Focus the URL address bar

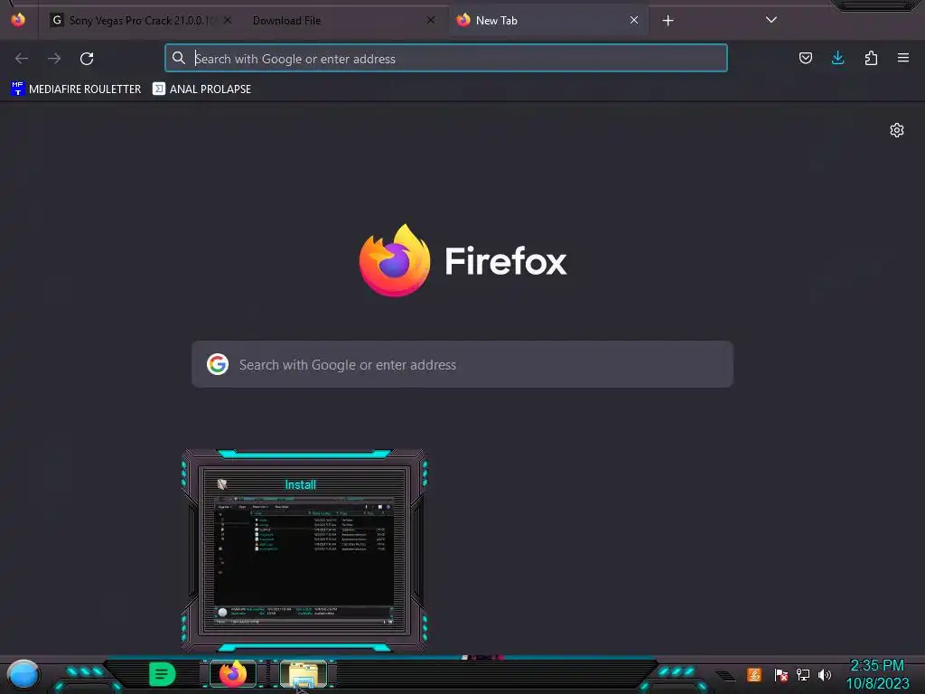coord(446,58)
